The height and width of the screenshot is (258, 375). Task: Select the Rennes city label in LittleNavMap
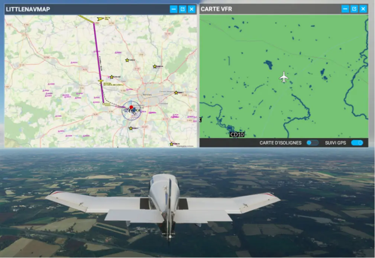147,95
